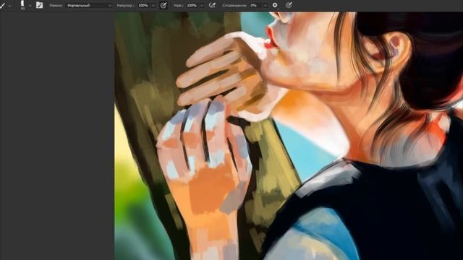Screen dimensions: 463x260
Task: Click the smoothing field showing 0%
Action: tap(256, 5)
